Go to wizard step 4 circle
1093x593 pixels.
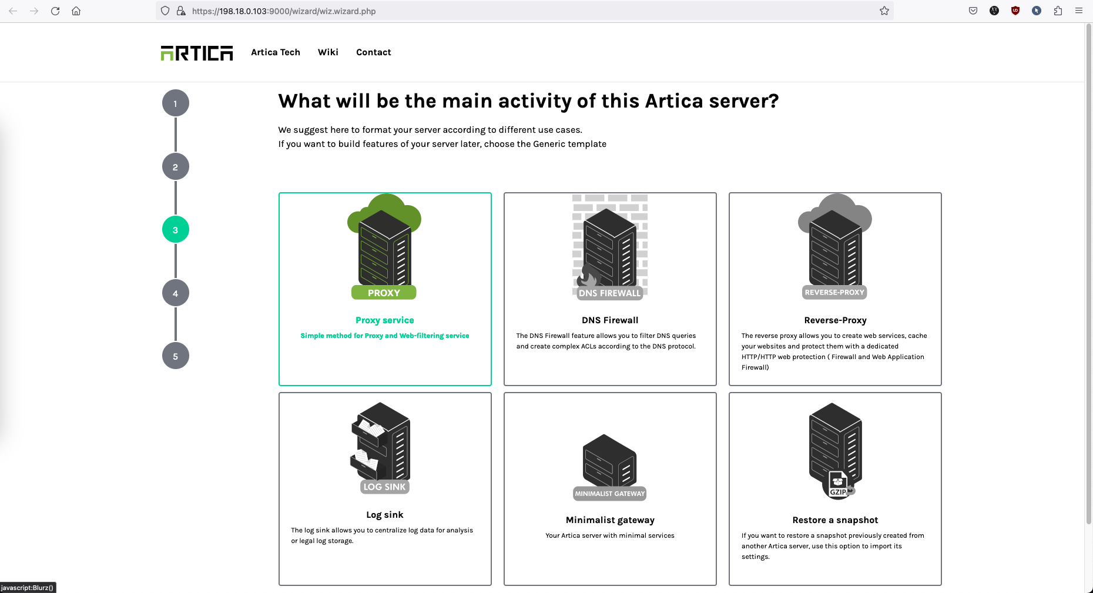click(x=175, y=293)
